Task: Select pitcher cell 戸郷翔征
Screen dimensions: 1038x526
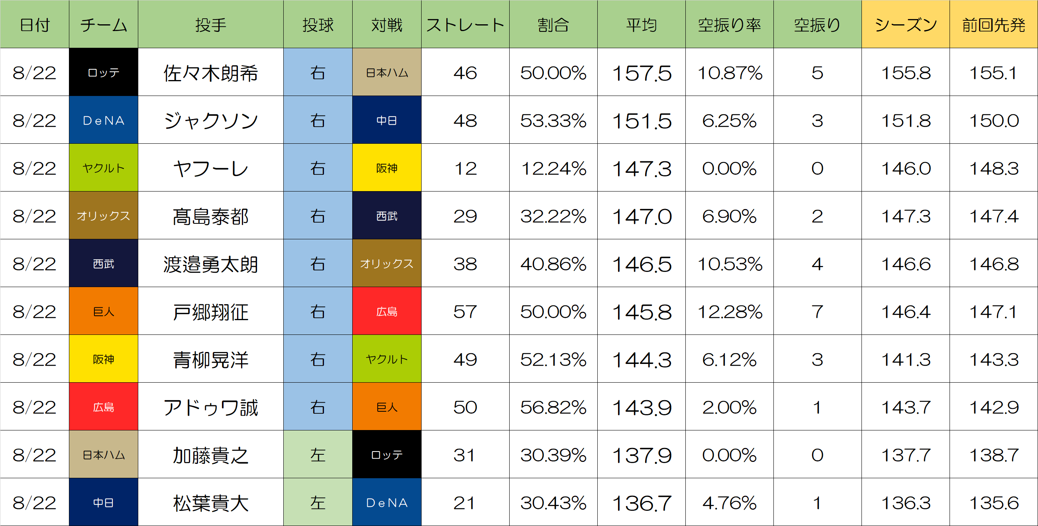Action: coord(210,312)
